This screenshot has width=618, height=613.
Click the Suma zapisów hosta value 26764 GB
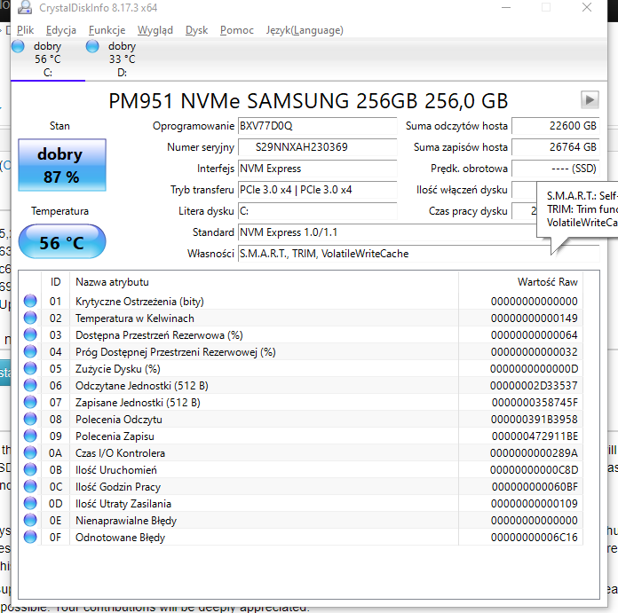pyautogui.click(x=555, y=147)
